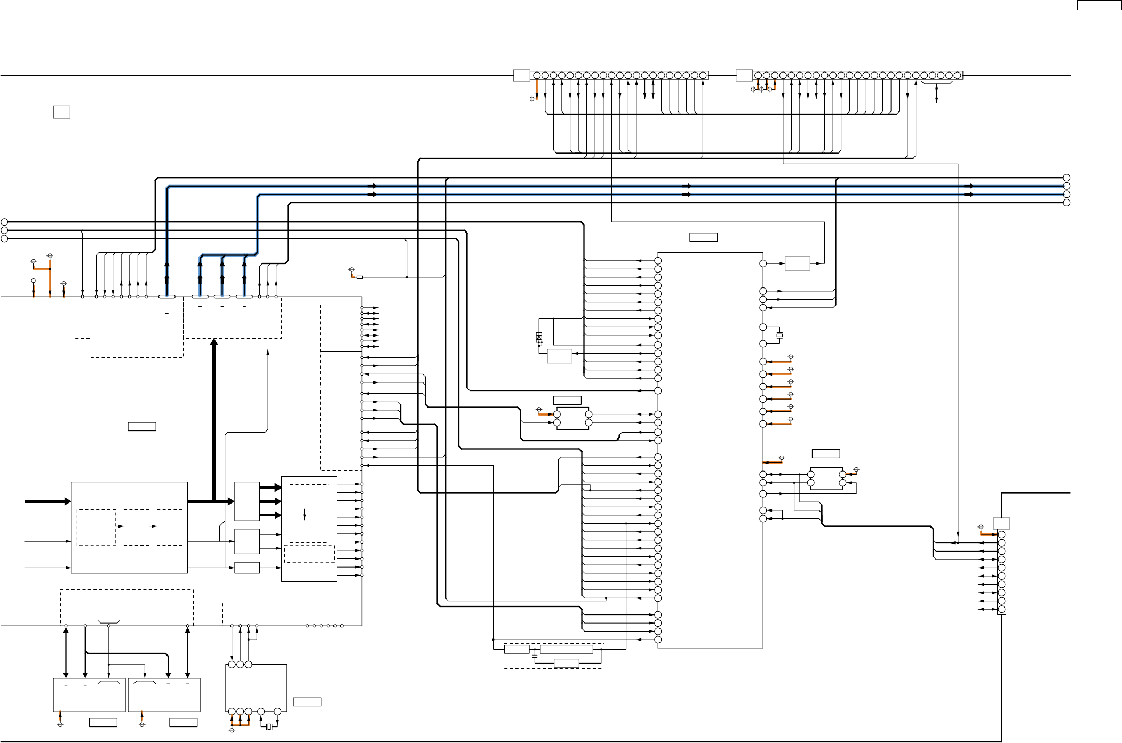The height and width of the screenshot is (743, 1122).
Task: Click the crystal symbol below the bottom small IC
Action: click(x=269, y=726)
